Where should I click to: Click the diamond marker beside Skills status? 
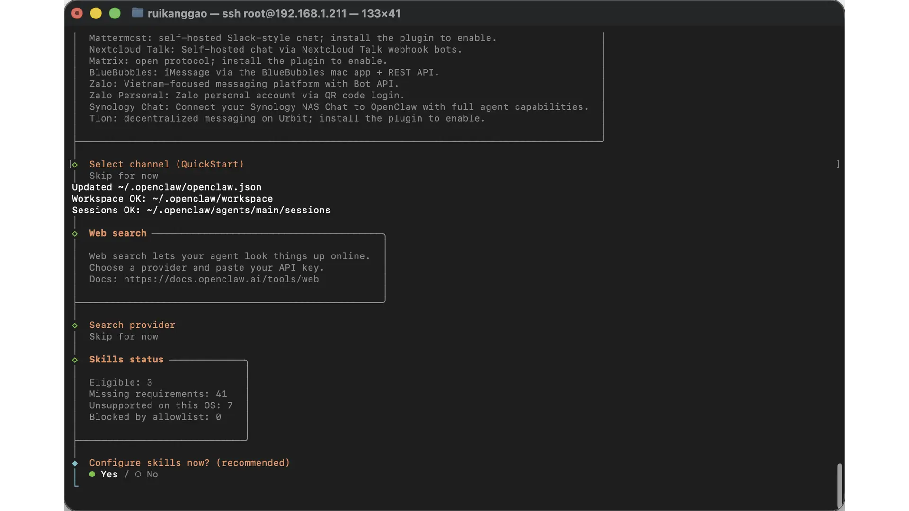[x=75, y=360]
